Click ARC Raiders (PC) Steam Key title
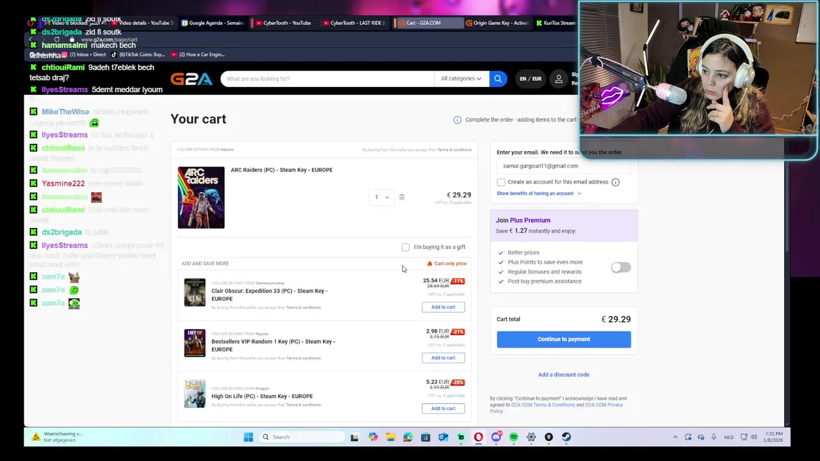Screen dimensions: 820x461 point(281,170)
